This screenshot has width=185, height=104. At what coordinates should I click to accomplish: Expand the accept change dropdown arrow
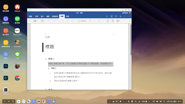(x=94, y=21)
